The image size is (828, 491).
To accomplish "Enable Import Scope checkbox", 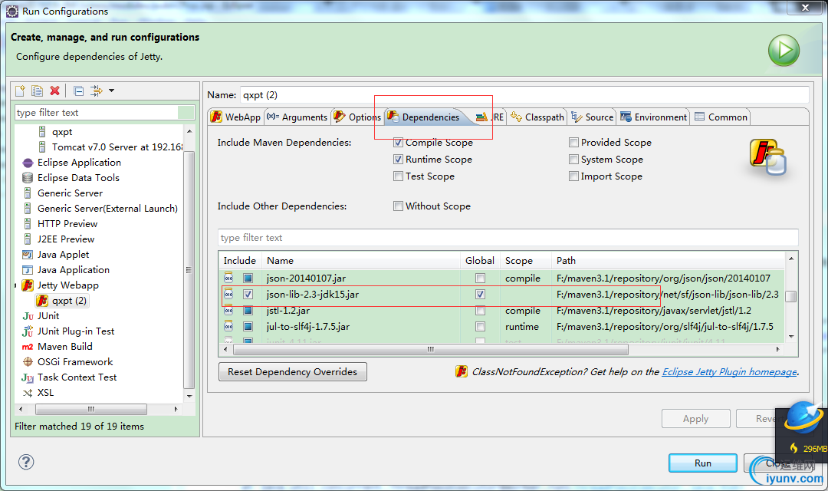I will (x=573, y=176).
